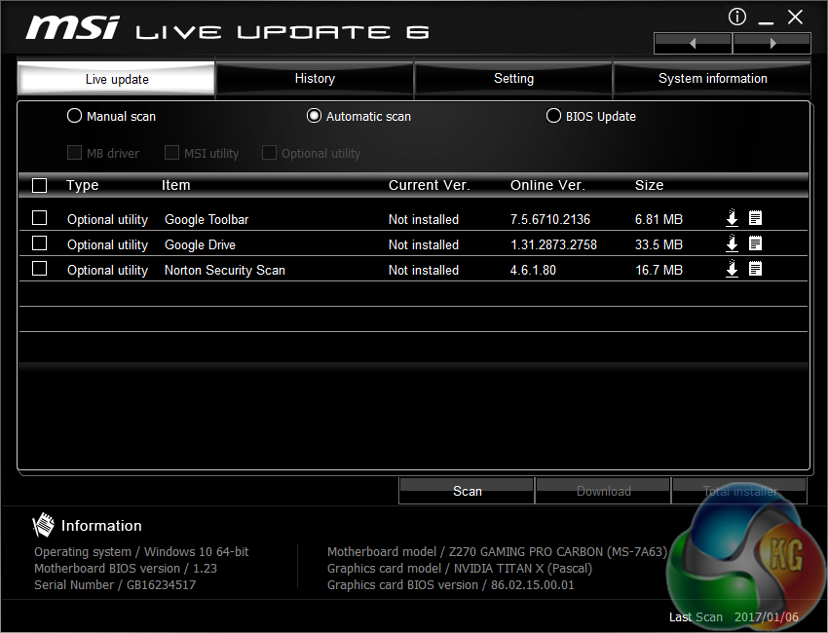
Task: Select the BIOS Update radio button
Action: [553, 116]
